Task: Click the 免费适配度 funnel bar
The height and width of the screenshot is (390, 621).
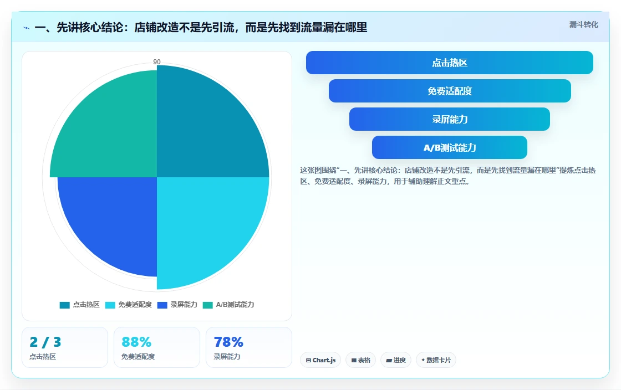Action: tap(450, 91)
